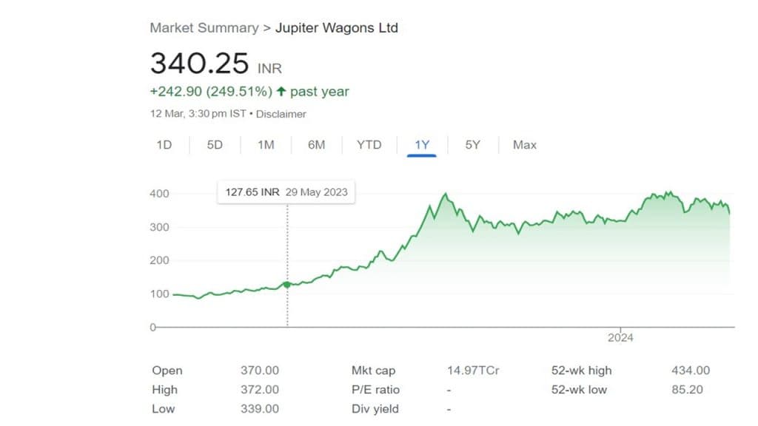The image size is (758, 426).
Task: Click the Jupiter Wagons Ltd title
Action: tap(337, 28)
